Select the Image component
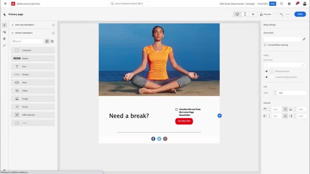 point(33,99)
